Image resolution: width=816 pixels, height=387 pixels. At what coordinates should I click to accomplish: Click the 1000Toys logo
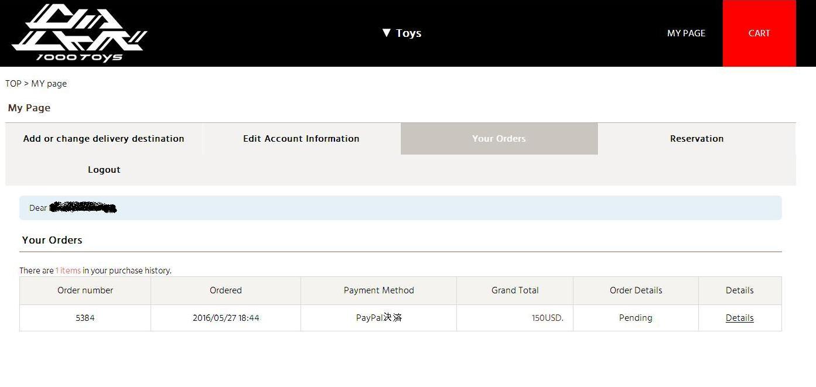click(x=79, y=33)
